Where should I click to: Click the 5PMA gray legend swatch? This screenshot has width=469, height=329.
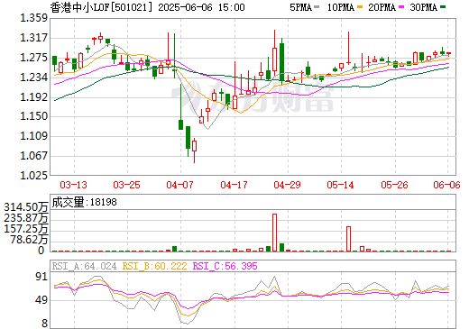317,7
